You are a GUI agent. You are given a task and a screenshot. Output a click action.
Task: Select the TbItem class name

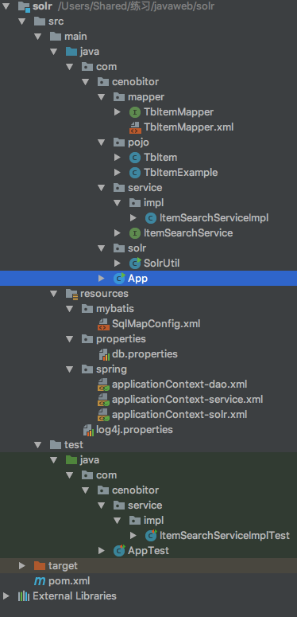tap(160, 158)
